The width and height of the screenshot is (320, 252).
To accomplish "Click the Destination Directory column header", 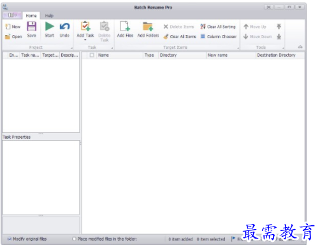I will (x=280, y=55).
